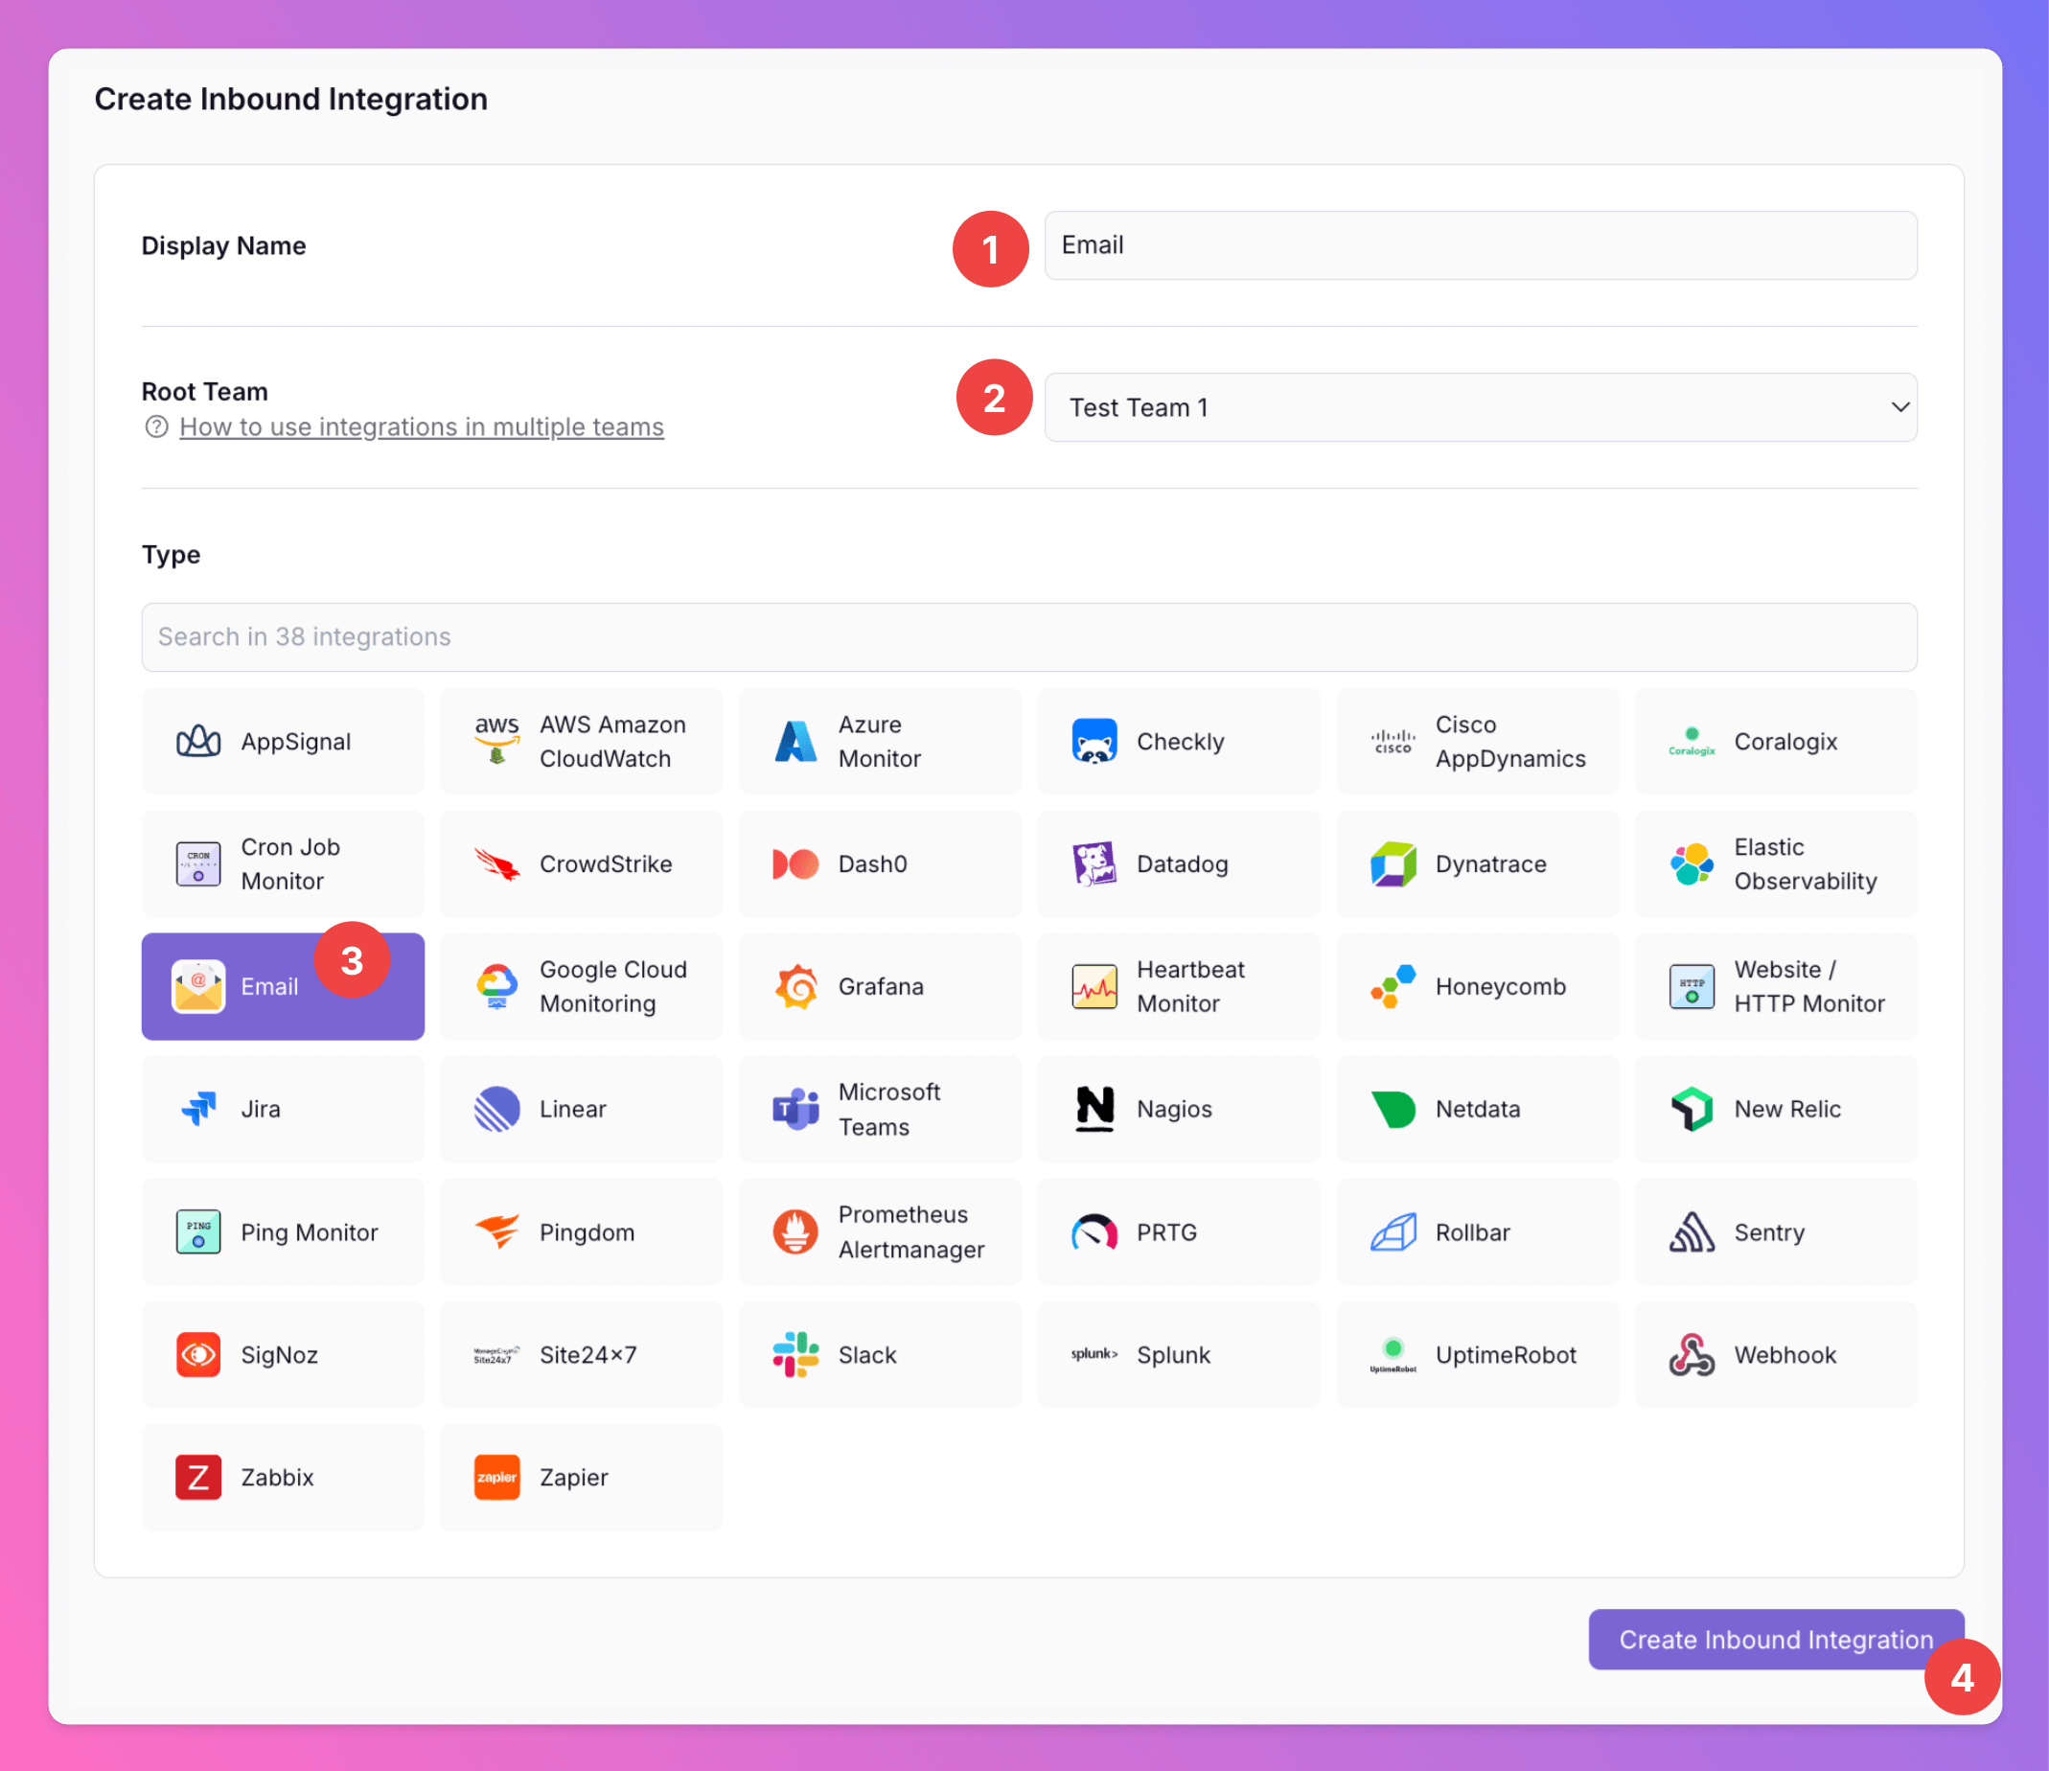Screen dimensions: 2049x1771
Task: Click the Datadog dog logo
Action: pos(1094,864)
